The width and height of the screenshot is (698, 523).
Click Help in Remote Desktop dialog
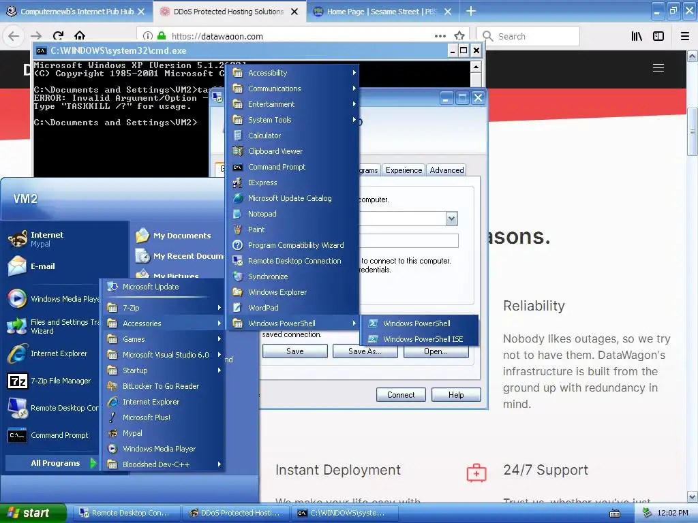[456, 395]
